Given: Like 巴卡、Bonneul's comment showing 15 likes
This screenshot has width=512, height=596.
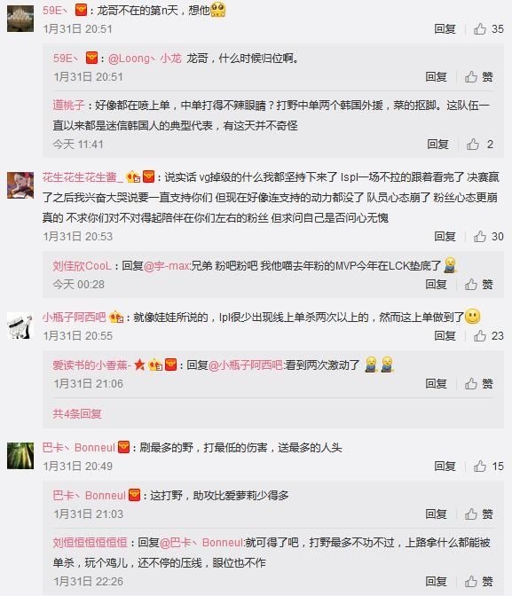Looking at the screenshot, I should tap(488, 466).
